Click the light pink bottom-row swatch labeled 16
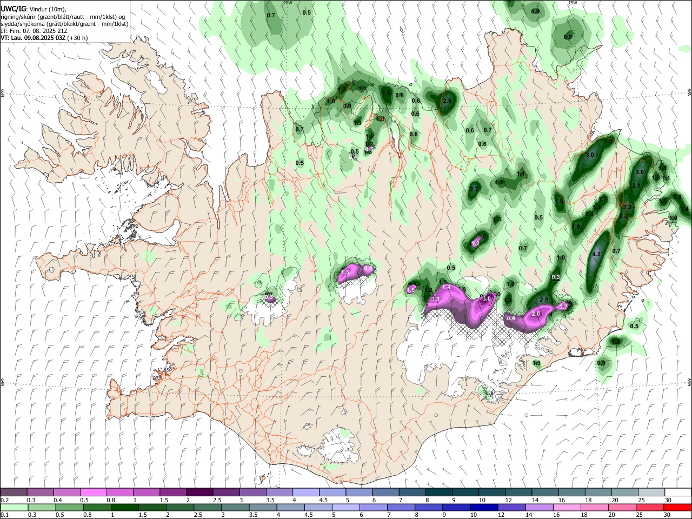This screenshot has width=692, height=519. (566, 507)
